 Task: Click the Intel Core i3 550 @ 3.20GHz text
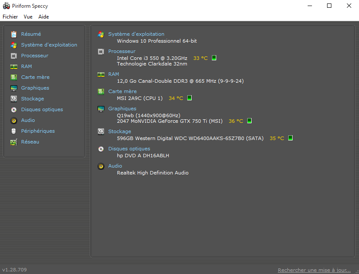(152, 58)
